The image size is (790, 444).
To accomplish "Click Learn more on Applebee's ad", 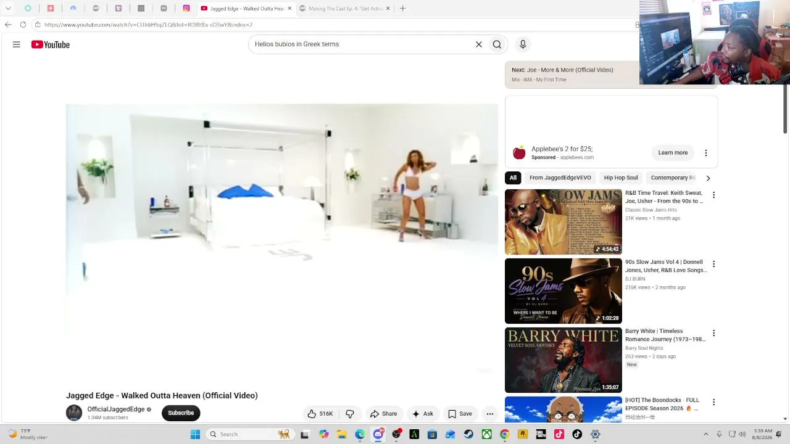I will pos(673,153).
